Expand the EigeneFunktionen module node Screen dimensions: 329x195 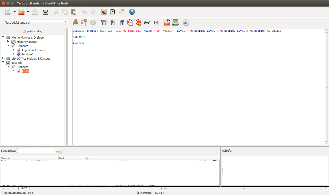coord(13,50)
